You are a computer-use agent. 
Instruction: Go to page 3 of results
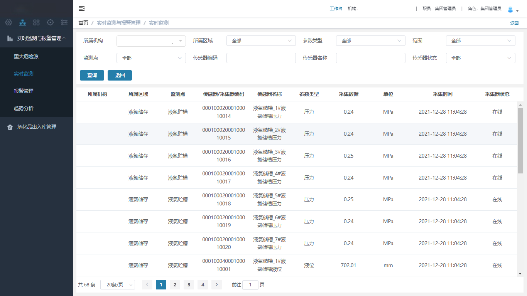(x=189, y=285)
